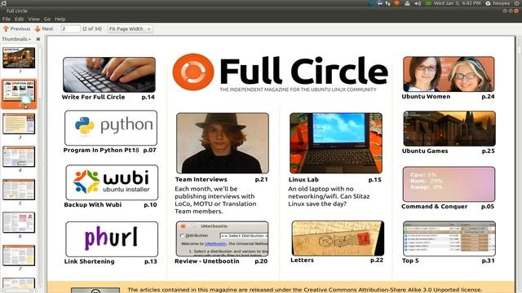Screen dimensions: 522x293
Task: Open the Fit Page Width zoom dropdown
Action: [x=130, y=29]
